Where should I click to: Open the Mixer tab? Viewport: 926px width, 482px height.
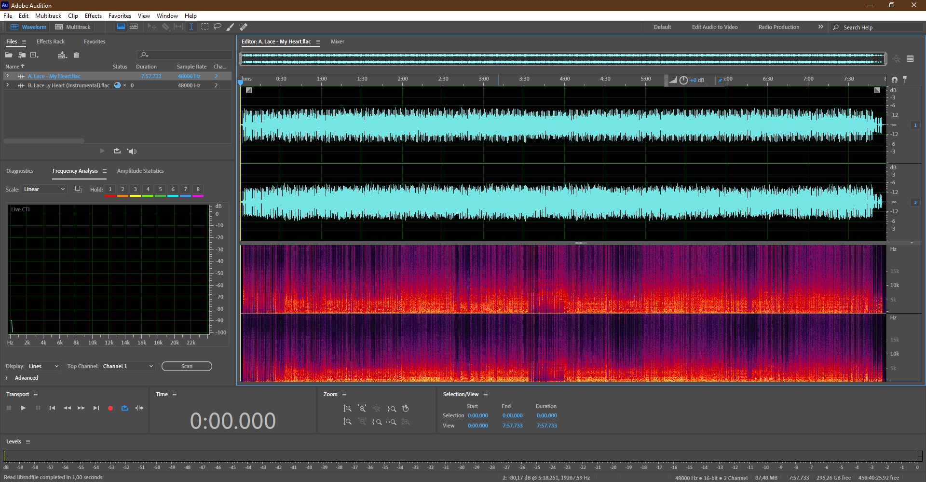338,41
